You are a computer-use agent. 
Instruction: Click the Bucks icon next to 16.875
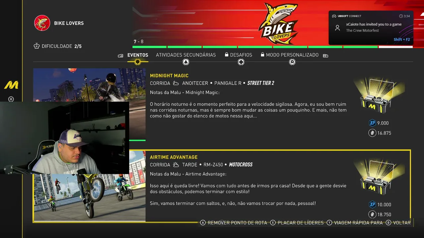point(372,133)
